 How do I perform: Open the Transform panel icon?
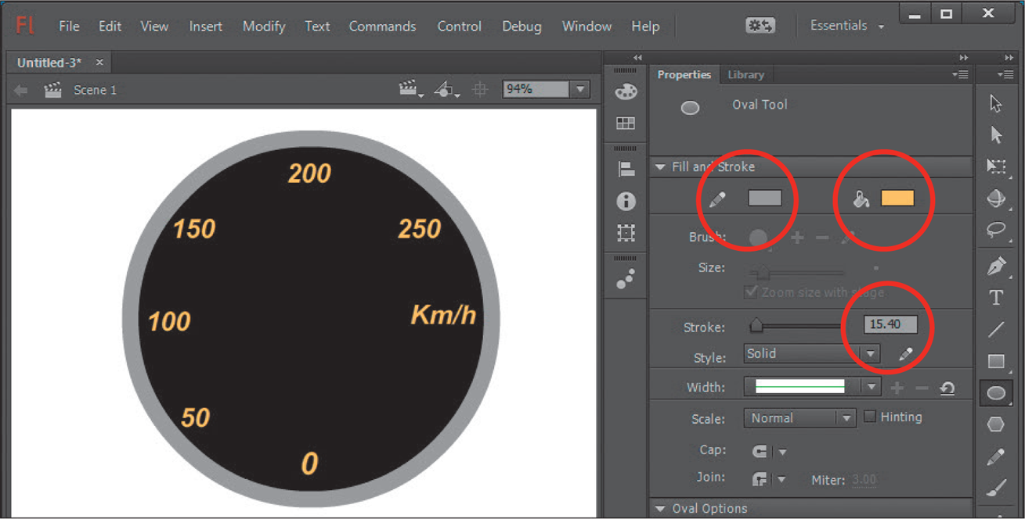[x=626, y=233]
